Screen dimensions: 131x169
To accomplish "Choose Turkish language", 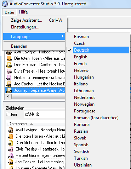I will click(98, 158).
